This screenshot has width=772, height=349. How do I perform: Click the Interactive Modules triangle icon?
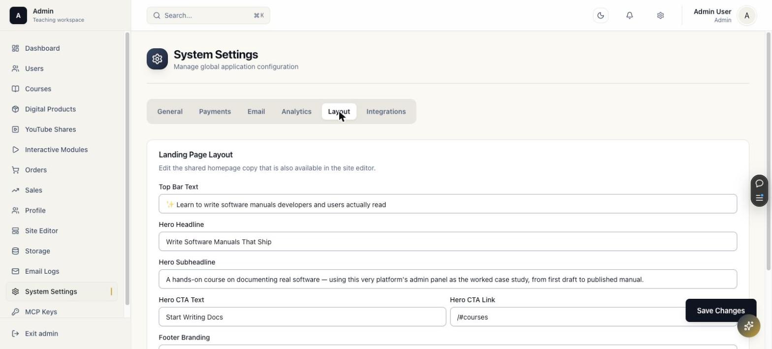pos(15,150)
